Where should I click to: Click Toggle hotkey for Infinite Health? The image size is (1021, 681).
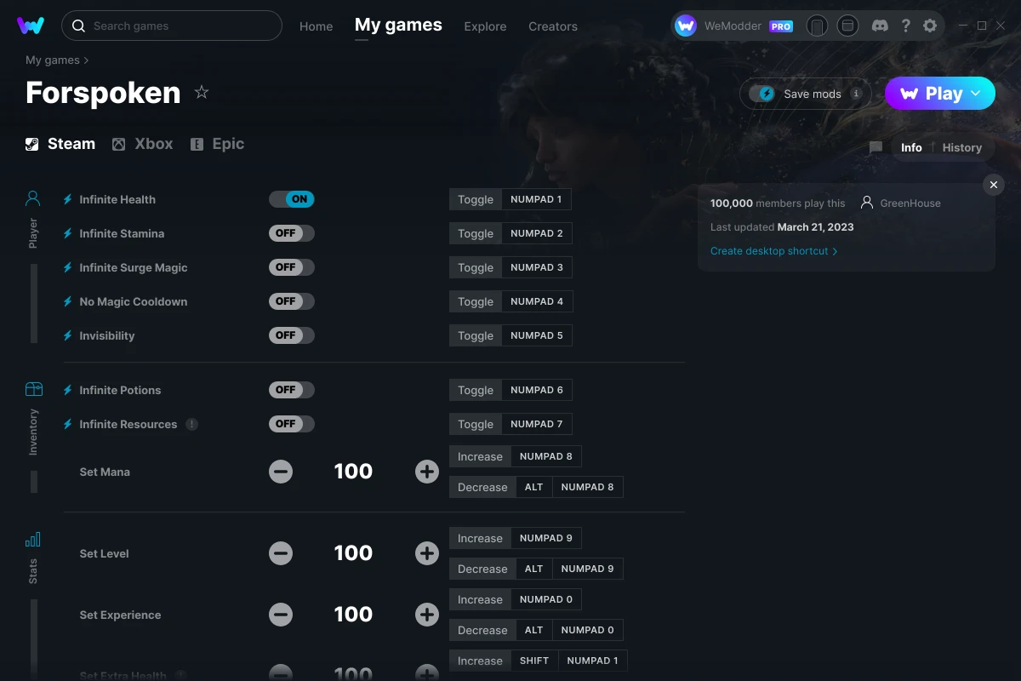[x=476, y=199]
